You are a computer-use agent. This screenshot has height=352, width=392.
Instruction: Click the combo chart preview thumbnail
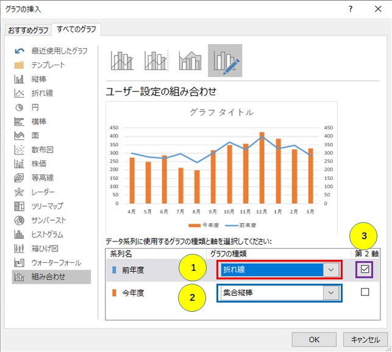click(x=221, y=168)
